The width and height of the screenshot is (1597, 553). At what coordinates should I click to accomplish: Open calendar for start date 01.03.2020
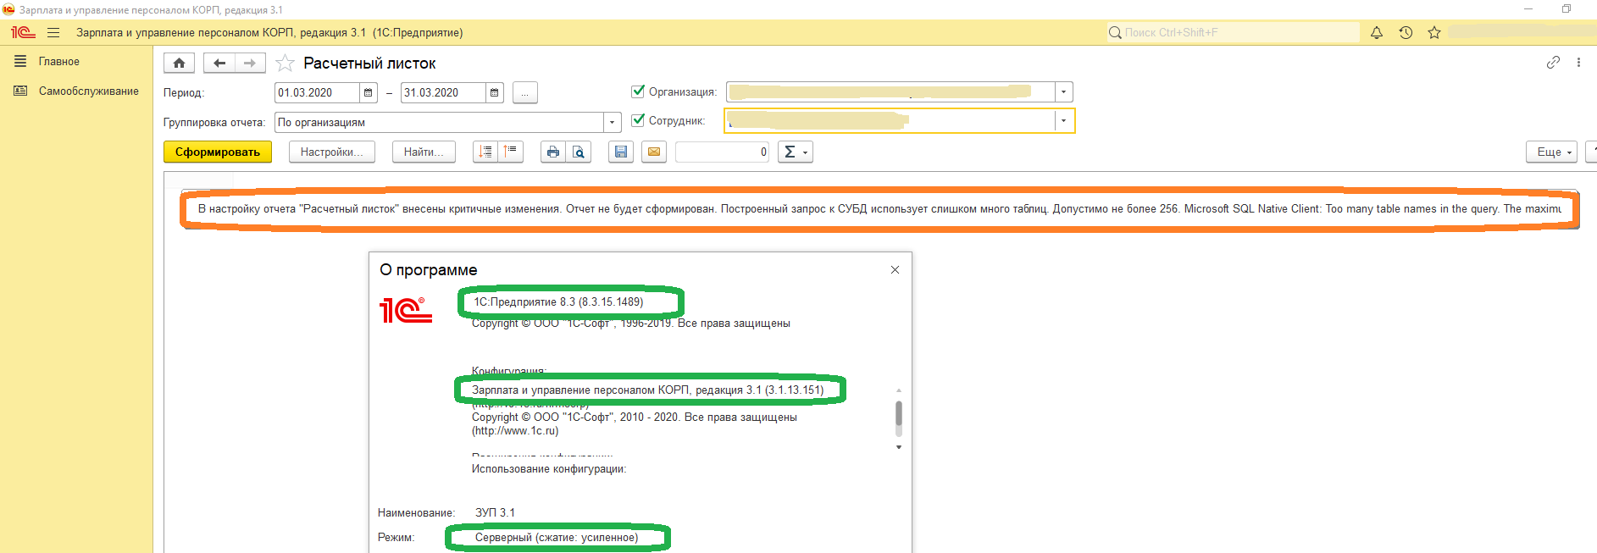pos(369,92)
